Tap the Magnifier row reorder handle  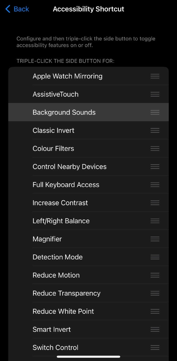tap(155, 239)
